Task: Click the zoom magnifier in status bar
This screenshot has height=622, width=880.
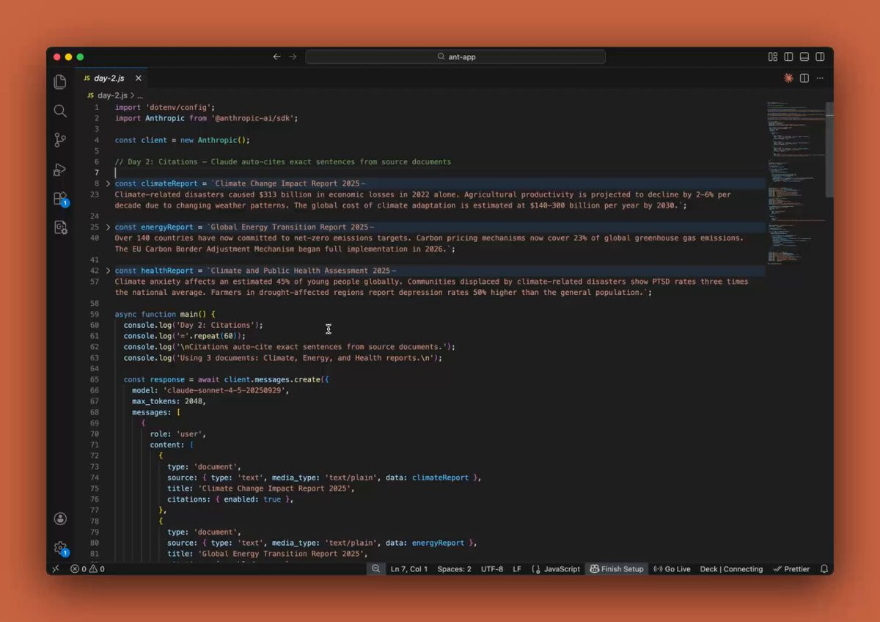Action: tap(376, 568)
